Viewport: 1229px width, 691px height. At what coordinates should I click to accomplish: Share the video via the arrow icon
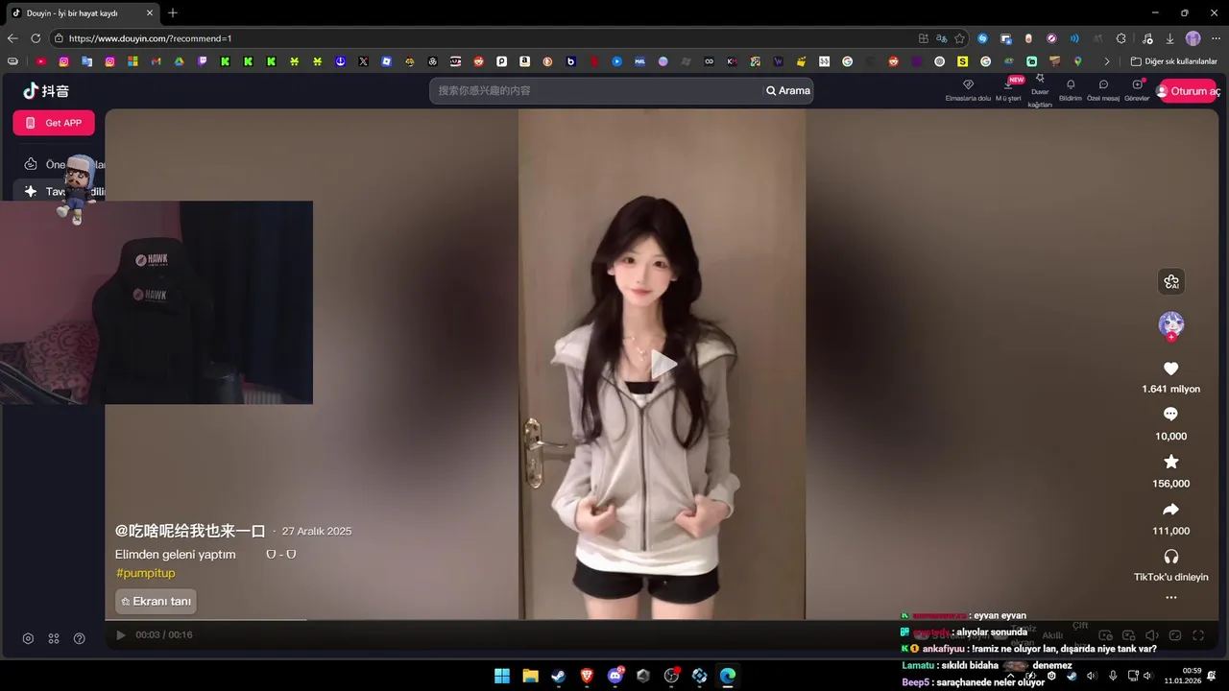[1170, 509]
